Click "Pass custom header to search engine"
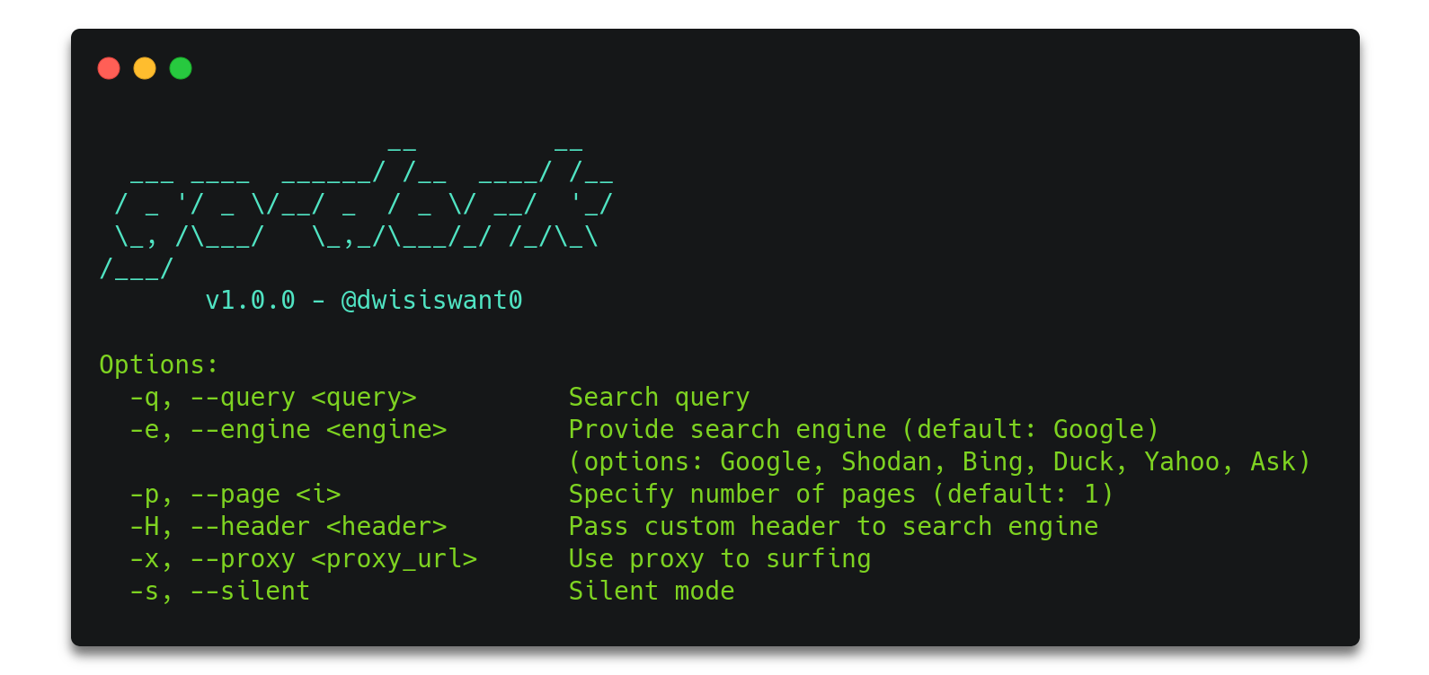The image size is (1429, 675). coord(833,526)
